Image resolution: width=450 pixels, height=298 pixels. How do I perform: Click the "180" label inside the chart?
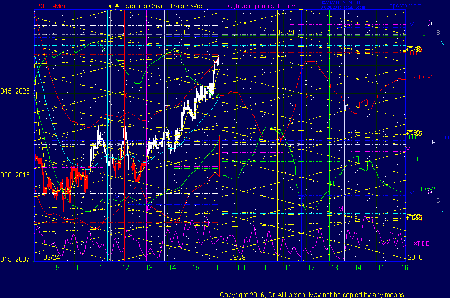point(180,32)
